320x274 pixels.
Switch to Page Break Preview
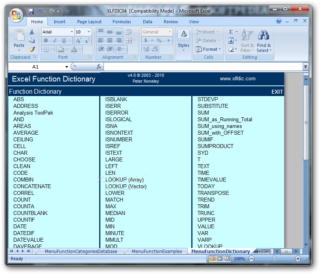pos(227,259)
